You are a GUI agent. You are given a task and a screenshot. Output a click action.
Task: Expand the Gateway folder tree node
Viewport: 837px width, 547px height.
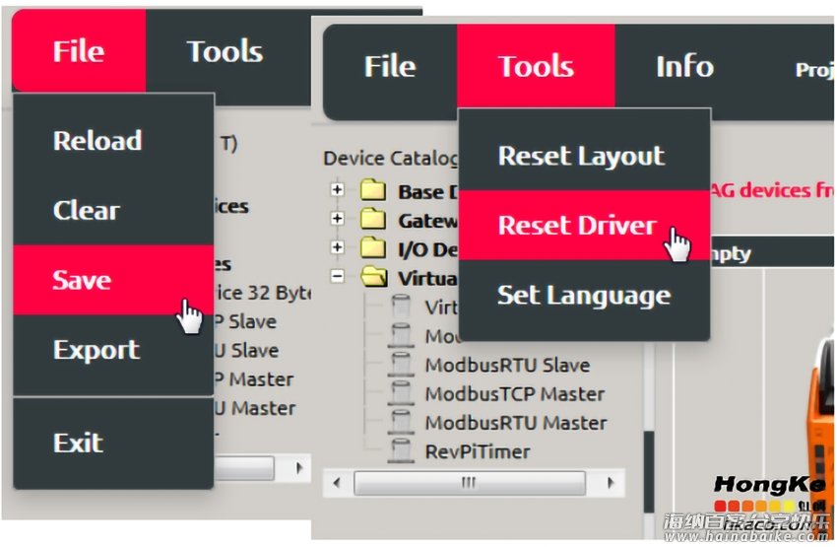pos(338,219)
